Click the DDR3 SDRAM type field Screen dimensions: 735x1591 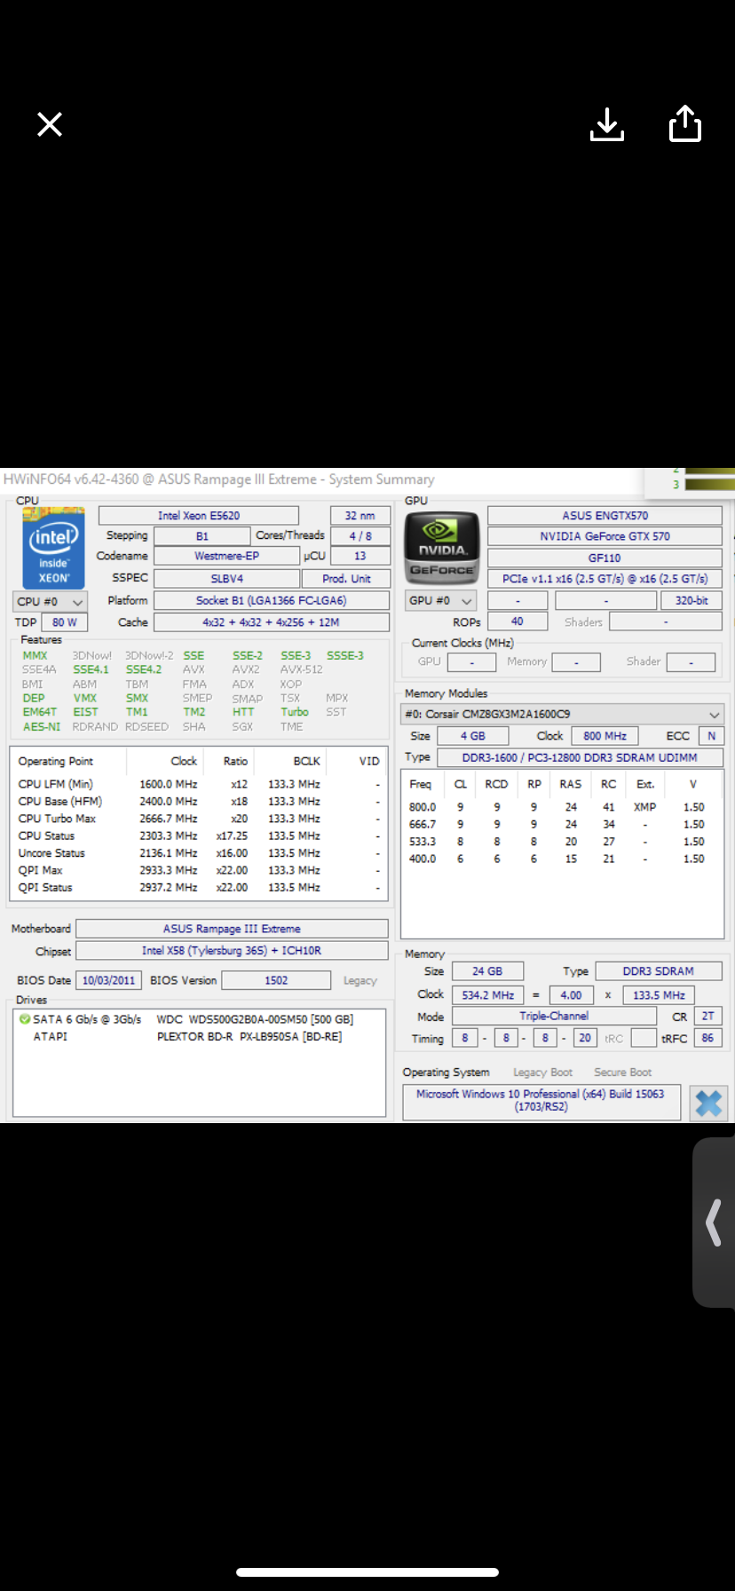pos(659,971)
